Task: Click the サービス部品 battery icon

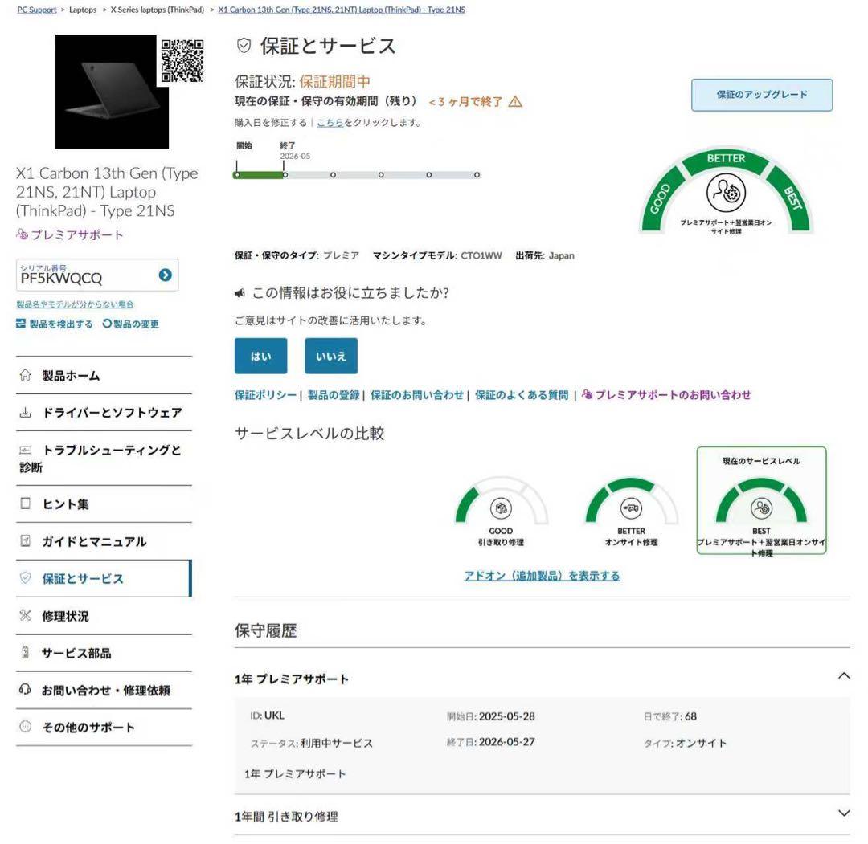Action: pyautogui.click(x=27, y=653)
